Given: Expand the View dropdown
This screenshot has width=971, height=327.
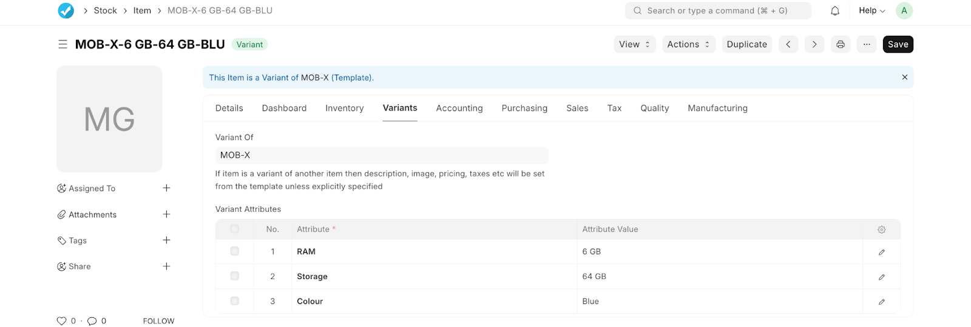Looking at the screenshot, I should pos(635,44).
